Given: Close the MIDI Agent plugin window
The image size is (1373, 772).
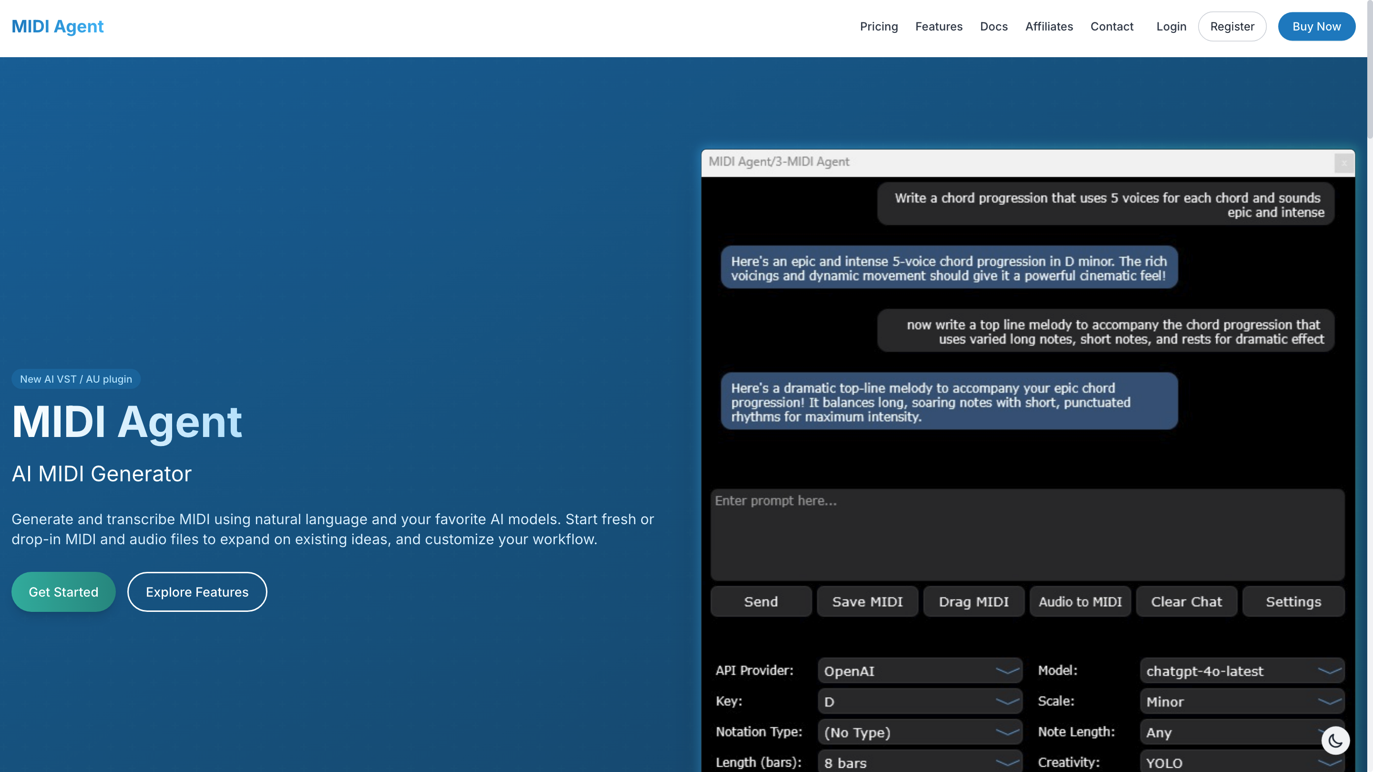Looking at the screenshot, I should pos(1344,163).
